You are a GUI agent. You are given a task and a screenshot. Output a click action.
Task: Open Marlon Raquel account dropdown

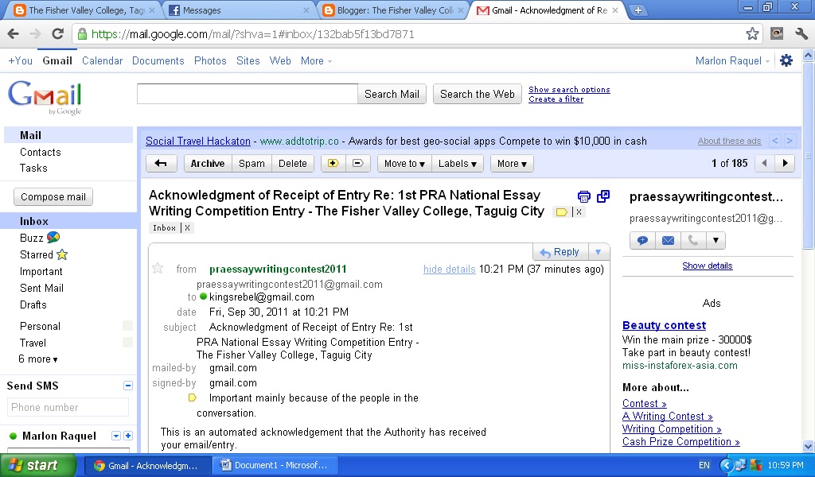click(732, 60)
